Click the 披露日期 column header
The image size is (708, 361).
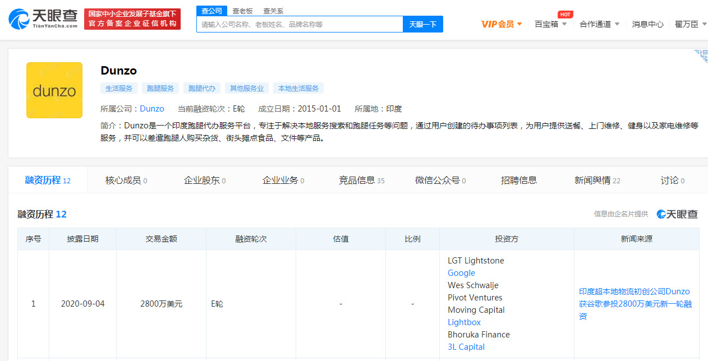[x=82, y=239]
